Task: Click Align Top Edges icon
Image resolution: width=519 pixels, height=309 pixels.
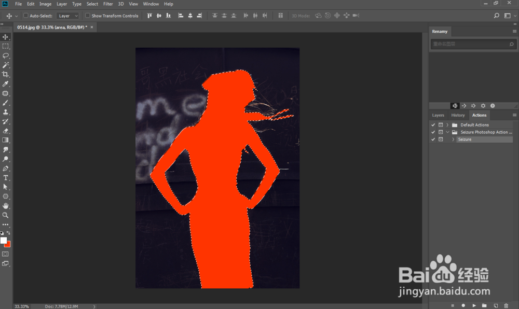Action: pos(149,16)
